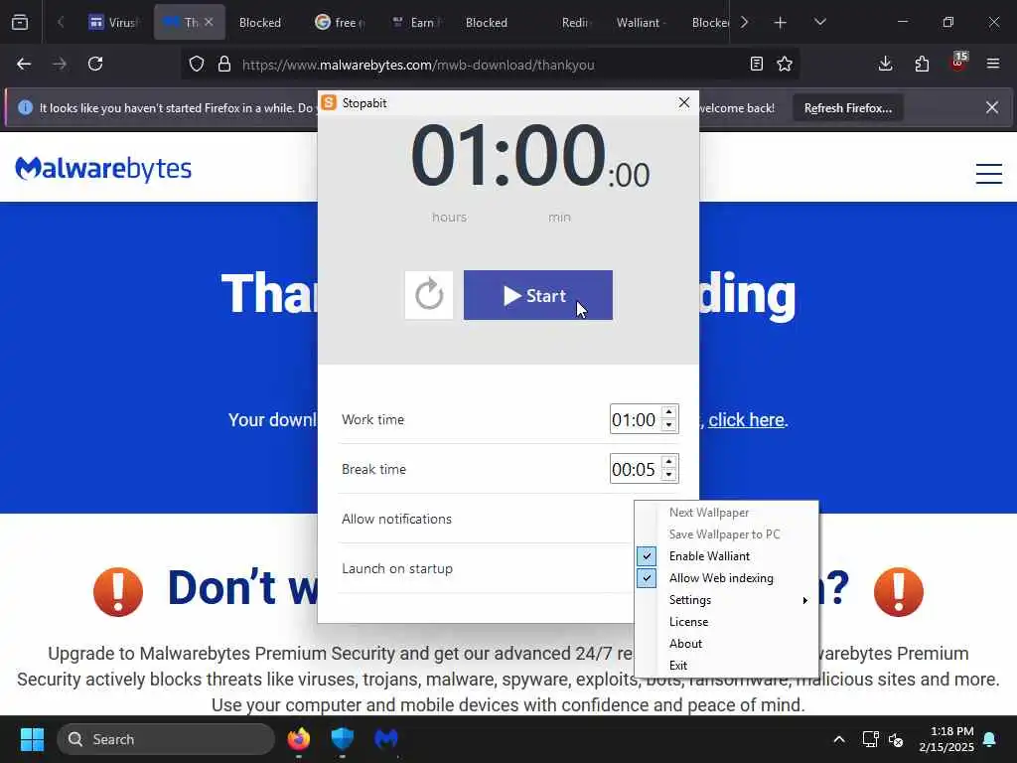Open network status tray icon
The image size is (1017, 763).
pyautogui.click(x=870, y=739)
